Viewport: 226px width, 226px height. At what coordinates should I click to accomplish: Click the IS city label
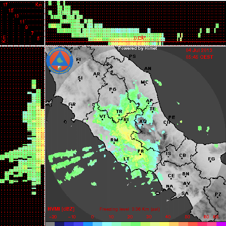(169, 154)
